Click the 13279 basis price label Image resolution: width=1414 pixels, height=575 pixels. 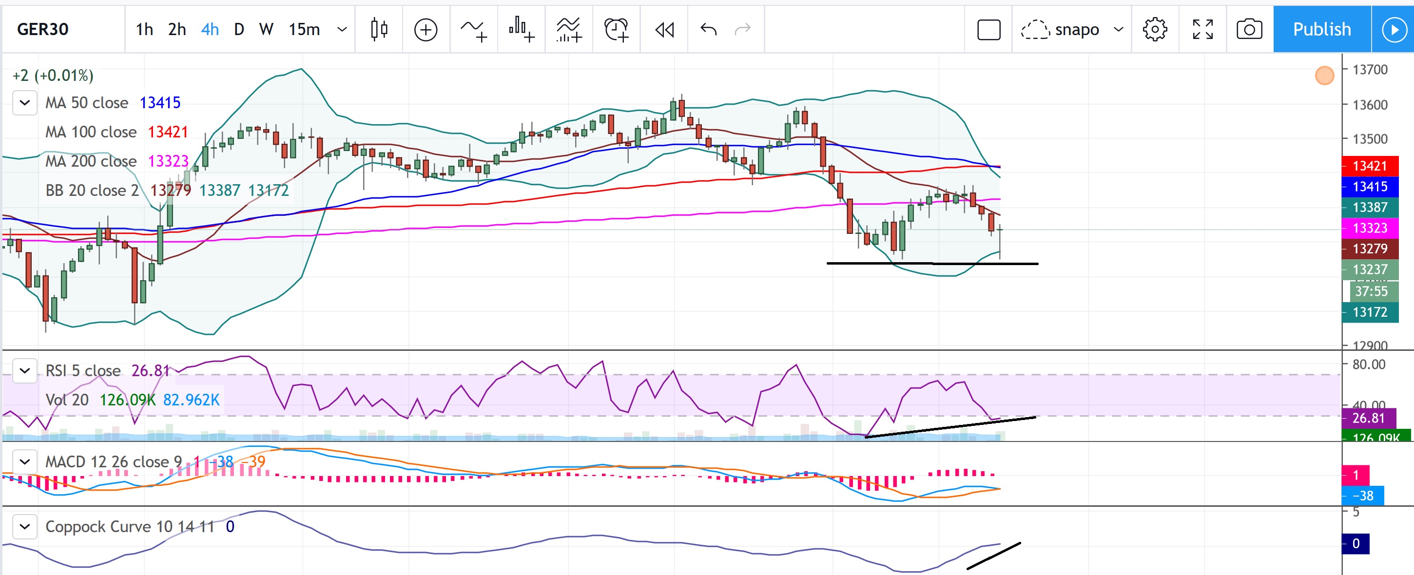[1370, 249]
